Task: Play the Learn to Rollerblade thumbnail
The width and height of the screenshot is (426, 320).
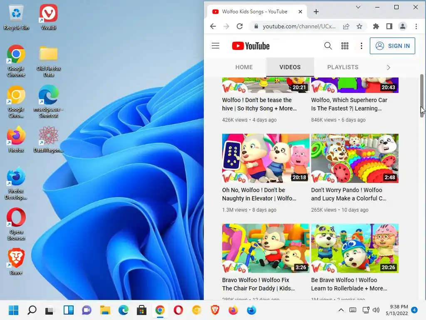Action: (x=355, y=248)
